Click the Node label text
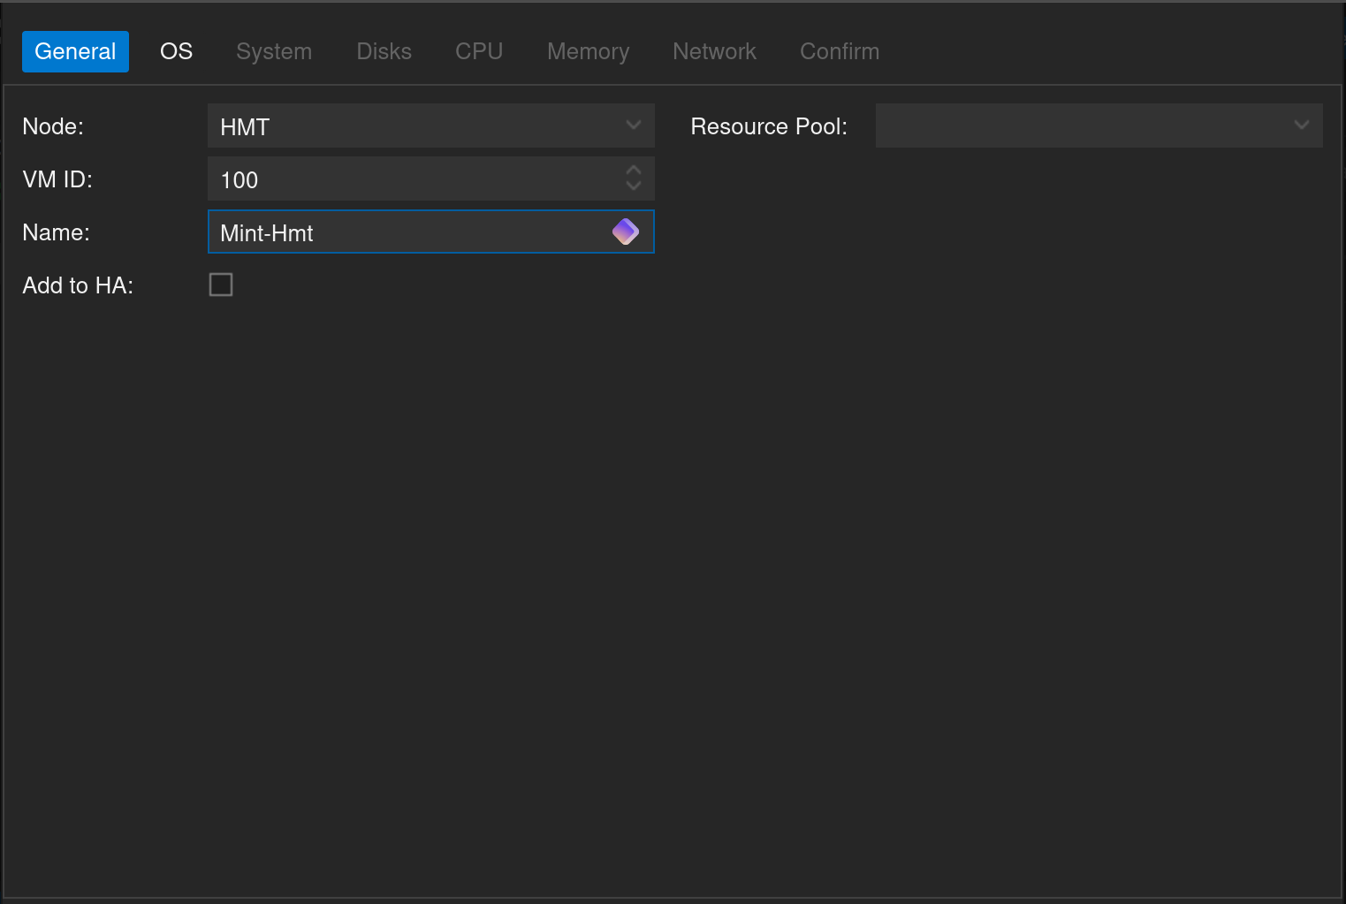Image resolution: width=1346 pixels, height=904 pixels. pos(53,126)
